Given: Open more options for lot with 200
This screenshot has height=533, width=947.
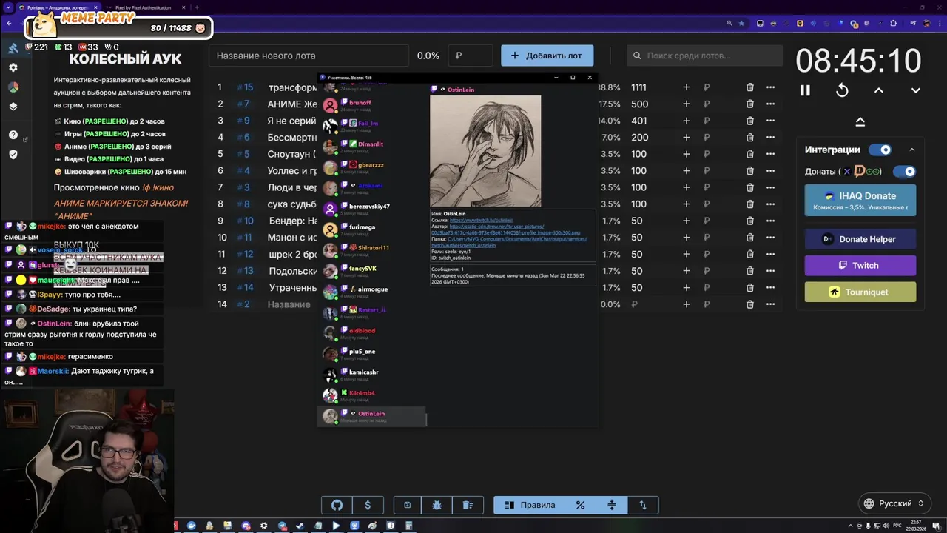Looking at the screenshot, I should [x=770, y=137].
